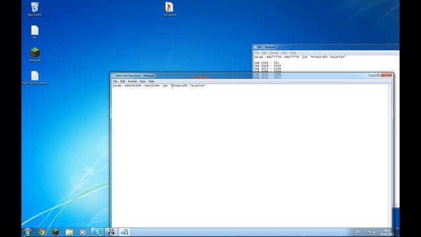This screenshot has width=421, height=237.
Task: Open View menu in the MC Notepad window
Action: pyautogui.click(x=284, y=53)
